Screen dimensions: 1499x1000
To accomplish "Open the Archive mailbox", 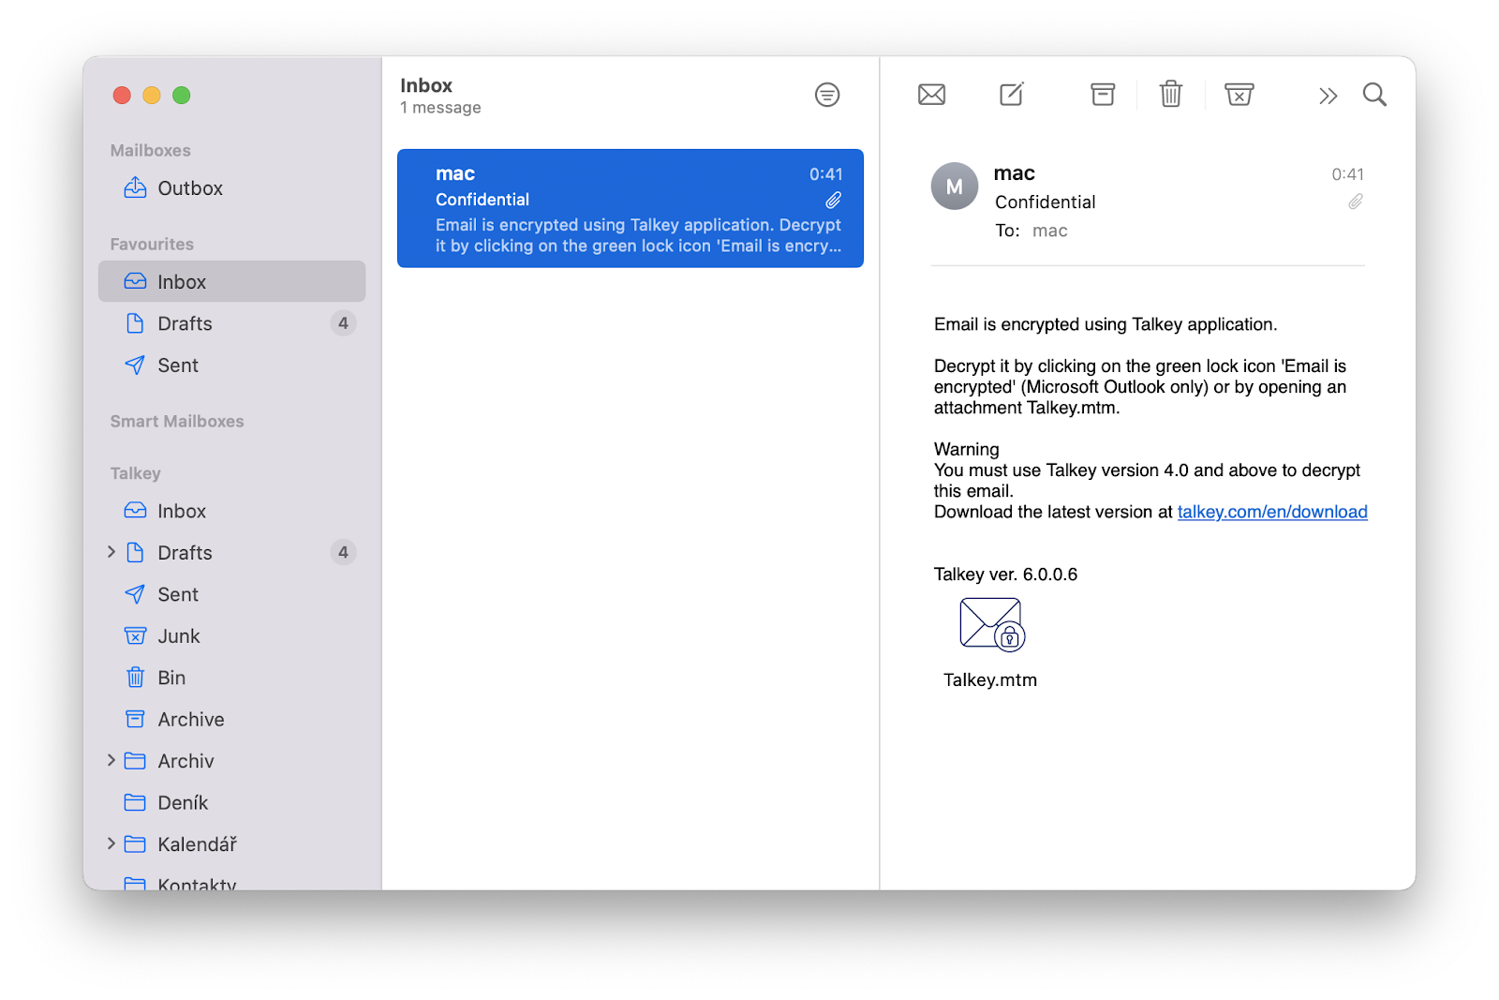I will pyautogui.click(x=231, y=720).
